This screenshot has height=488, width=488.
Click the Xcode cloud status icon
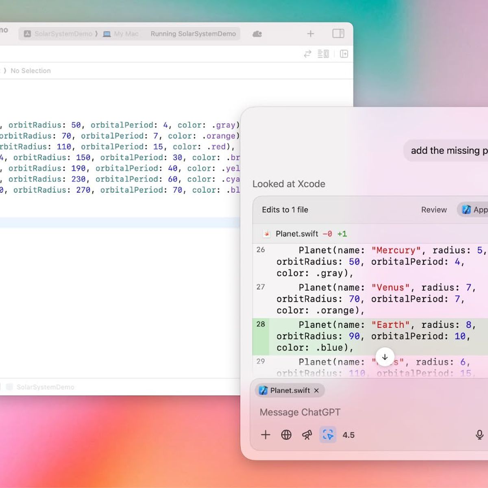tap(257, 34)
